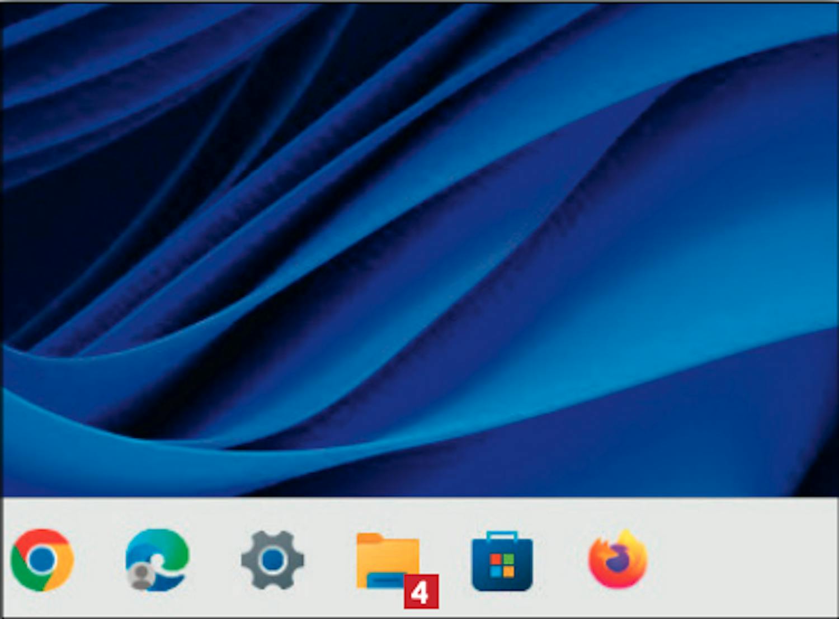Launch Firefox from the taskbar
This screenshot has height=619, width=839.
(x=618, y=559)
